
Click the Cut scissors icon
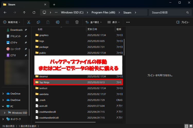click(29, 22)
